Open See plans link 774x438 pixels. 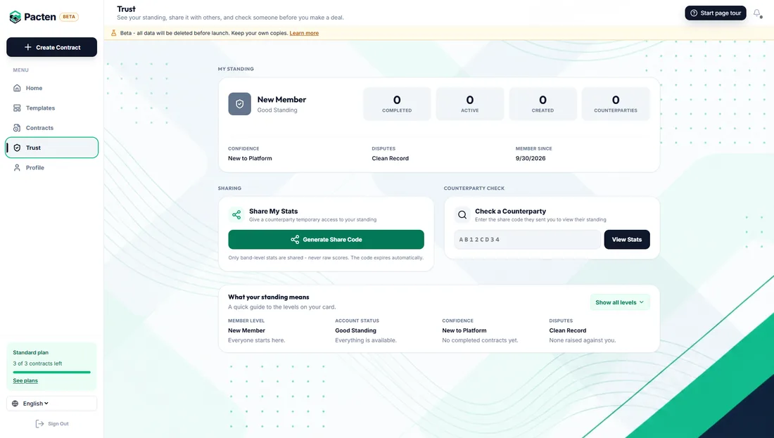coord(25,380)
